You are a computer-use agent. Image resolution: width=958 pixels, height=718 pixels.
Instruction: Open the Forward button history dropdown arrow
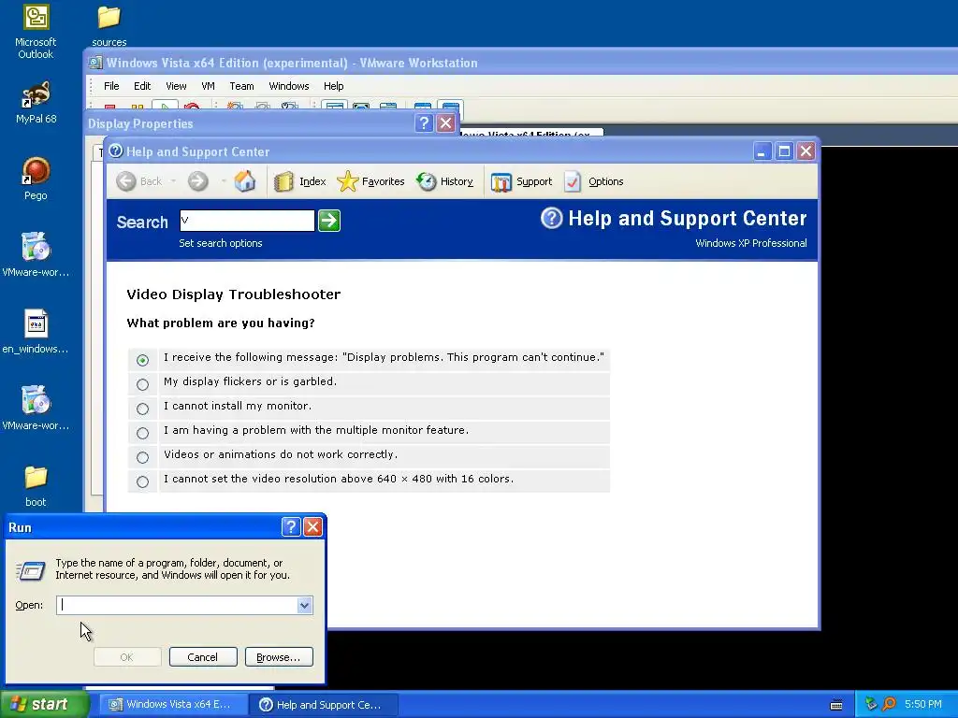pos(223,181)
